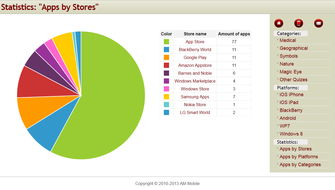Viewport: 335px width, 190px height.
Task: Select the WP7 platform link
Action: pyautogui.click(x=285, y=126)
